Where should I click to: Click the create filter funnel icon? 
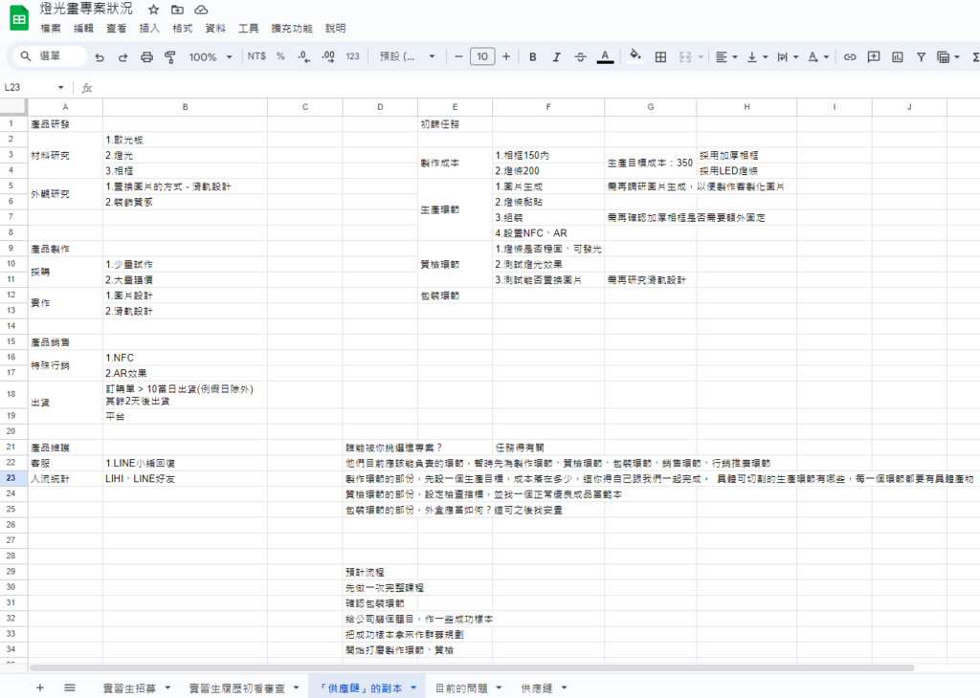tap(921, 57)
